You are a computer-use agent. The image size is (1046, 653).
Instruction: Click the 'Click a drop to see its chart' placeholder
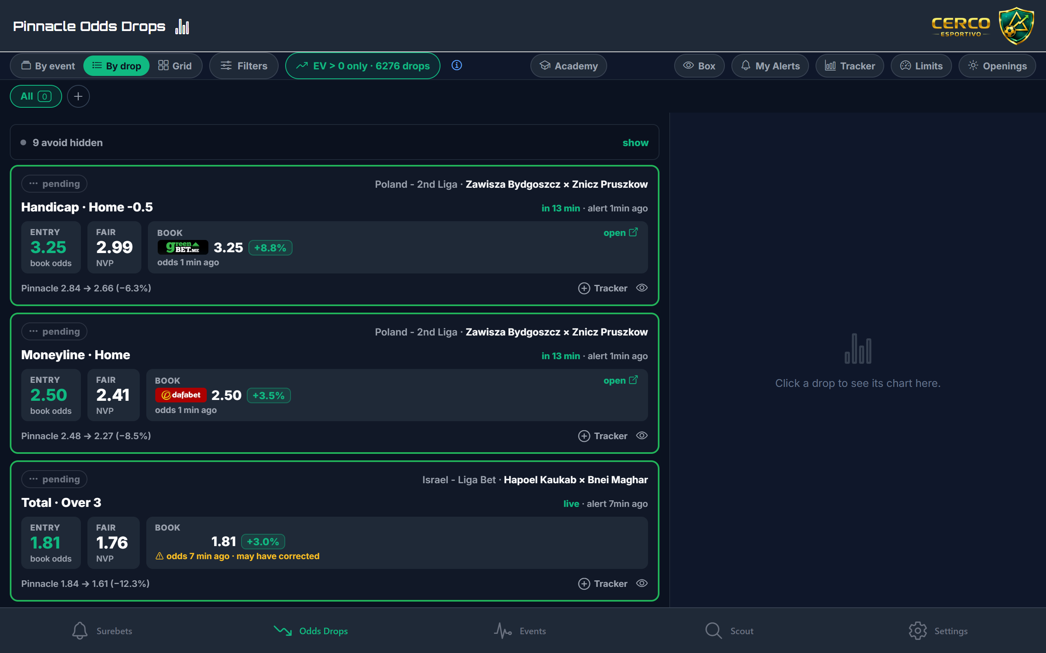(x=858, y=383)
